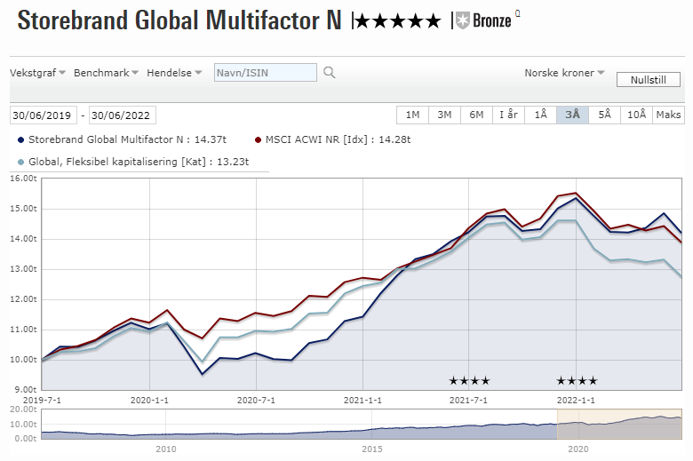The height and width of the screenshot is (461, 693).
Task: Click the 2020 label on the overview timeline
Action: pos(578,449)
